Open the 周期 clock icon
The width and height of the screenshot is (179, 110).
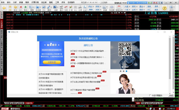(x=31, y=7)
